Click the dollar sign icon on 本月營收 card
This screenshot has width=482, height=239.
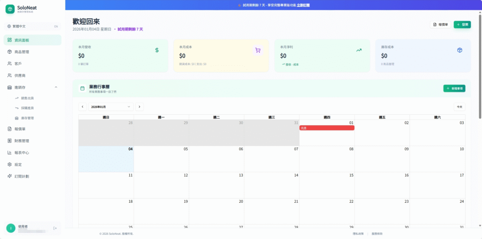tap(157, 50)
